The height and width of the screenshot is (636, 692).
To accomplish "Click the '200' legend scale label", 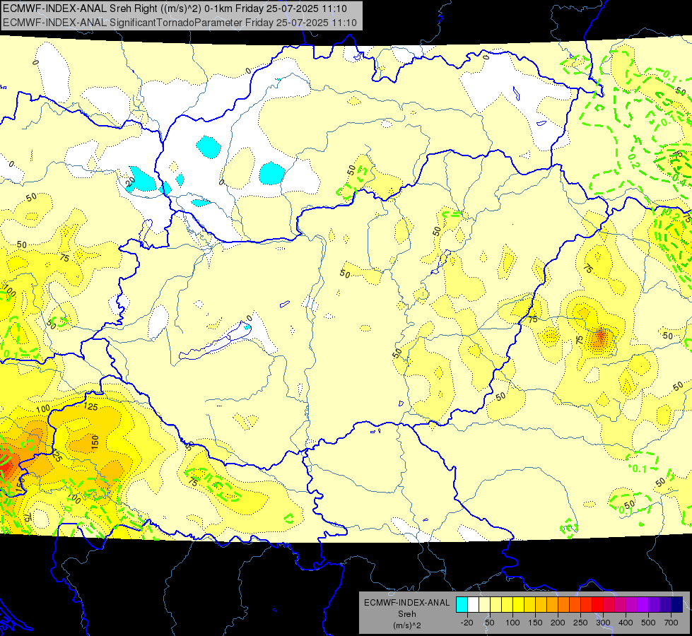I will (x=558, y=623).
